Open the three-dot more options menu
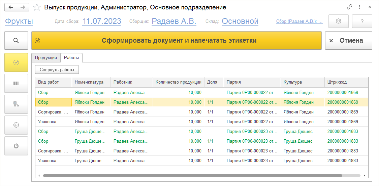Image resolution: width=379 pixels, height=186 pixels. [x=359, y=7]
